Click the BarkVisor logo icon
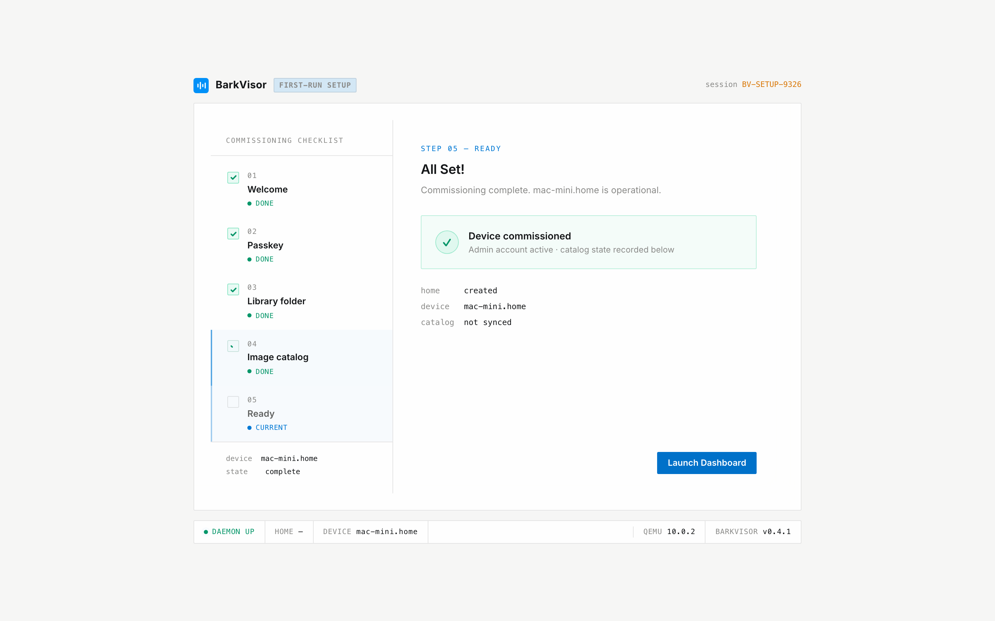This screenshot has height=621, width=995. tap(201, 86)
